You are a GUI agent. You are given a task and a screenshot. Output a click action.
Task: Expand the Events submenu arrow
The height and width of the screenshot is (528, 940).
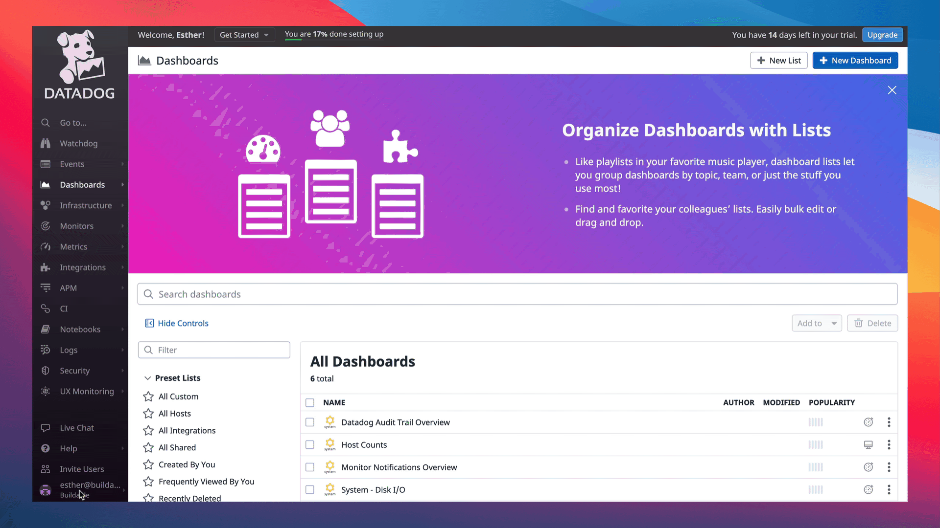point(122,164)
